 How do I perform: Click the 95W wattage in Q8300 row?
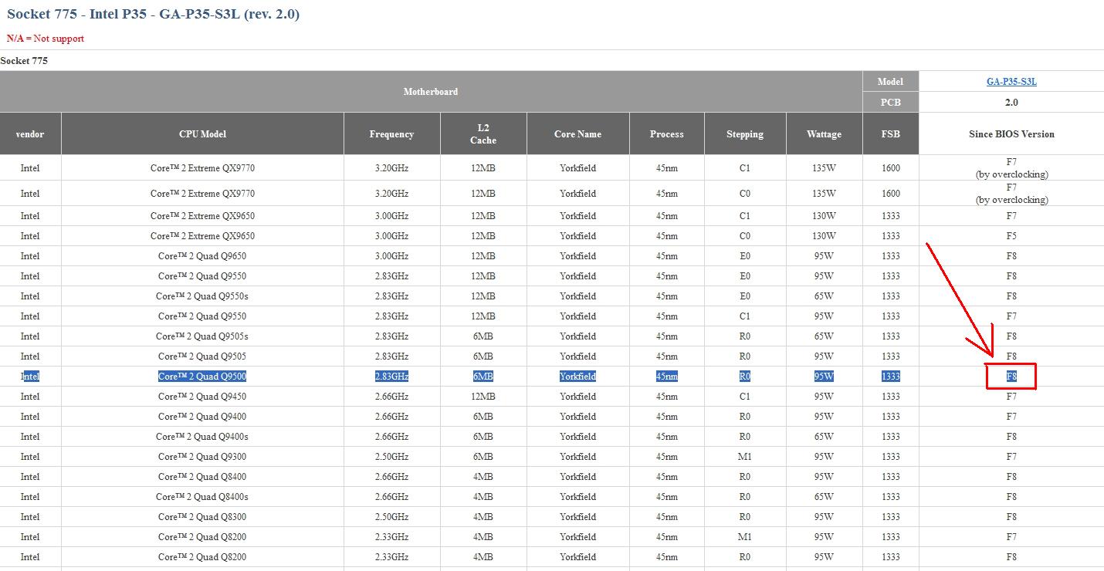click(x=824, y=517)
